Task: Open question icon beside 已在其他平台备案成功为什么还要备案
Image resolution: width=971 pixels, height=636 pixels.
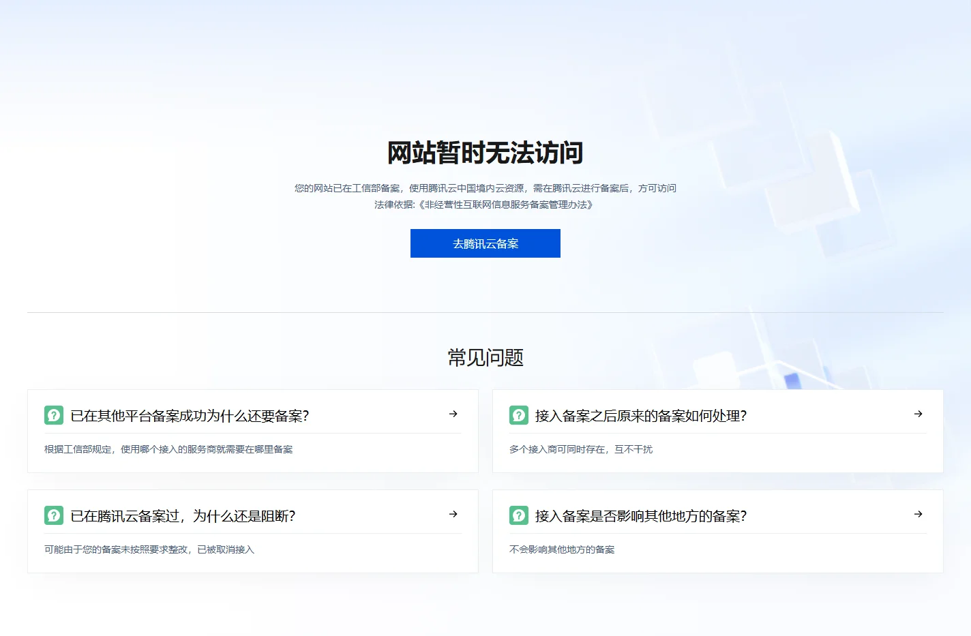Action: pyautogui.click(x=54, y=415)
